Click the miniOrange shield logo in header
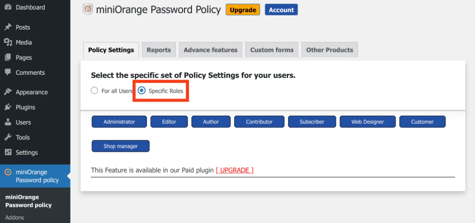Screen dimensions: 475x223 88,10
